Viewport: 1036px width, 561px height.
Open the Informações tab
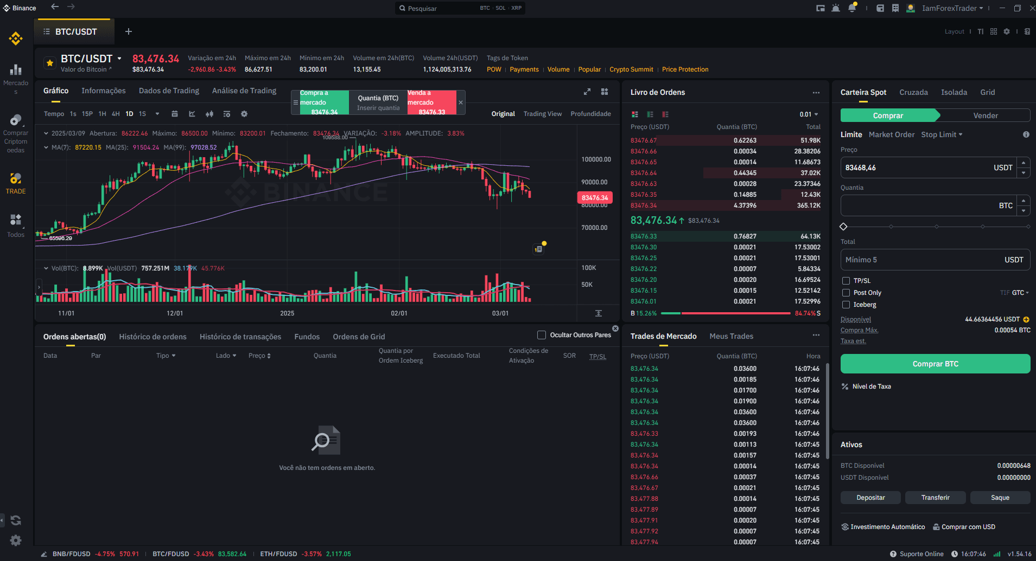pyautogui.click(x=104, y=91)
